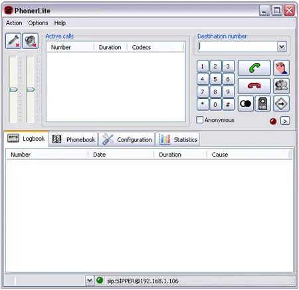This screenshot has height=290, width=299.
Task: Click the call transfer arrow diamond icon
Action: (281, 104)
